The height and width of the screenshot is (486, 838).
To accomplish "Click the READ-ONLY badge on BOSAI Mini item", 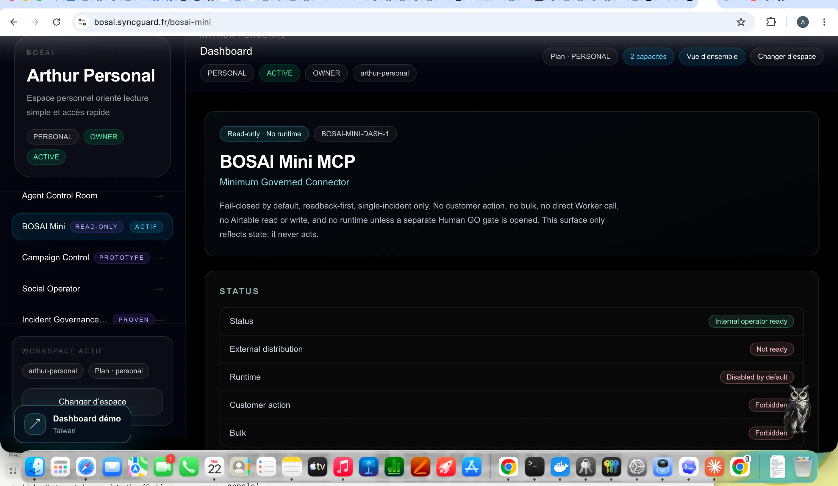I will coord(96,227).
